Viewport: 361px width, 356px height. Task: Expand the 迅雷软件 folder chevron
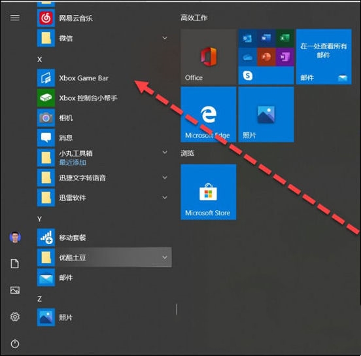point(165,198)
